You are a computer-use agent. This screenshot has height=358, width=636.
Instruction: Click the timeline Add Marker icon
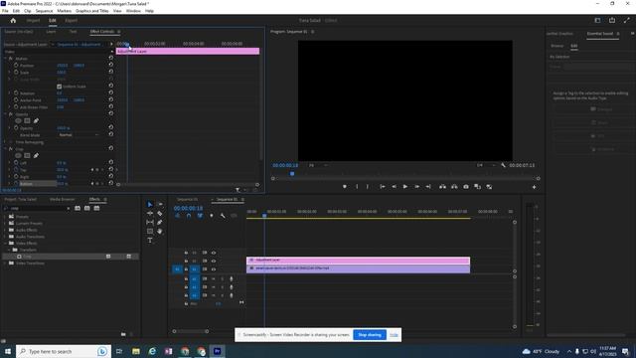[x=212, y=216]
